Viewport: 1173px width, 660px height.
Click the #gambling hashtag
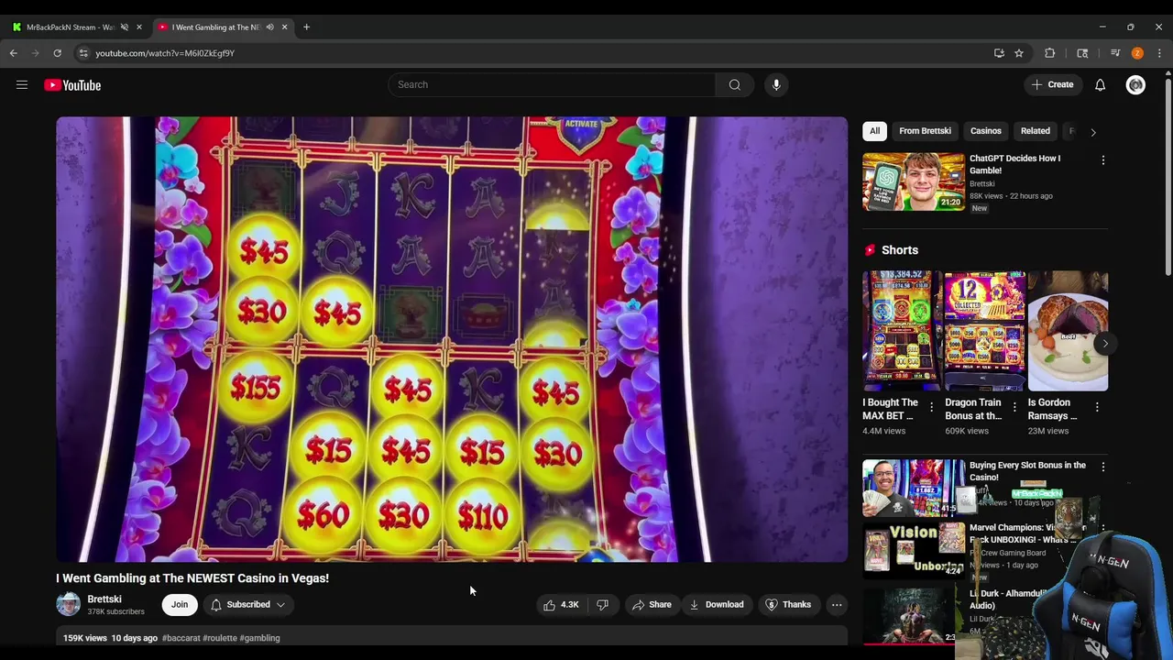pyautogui.click(x=259, y=638)
